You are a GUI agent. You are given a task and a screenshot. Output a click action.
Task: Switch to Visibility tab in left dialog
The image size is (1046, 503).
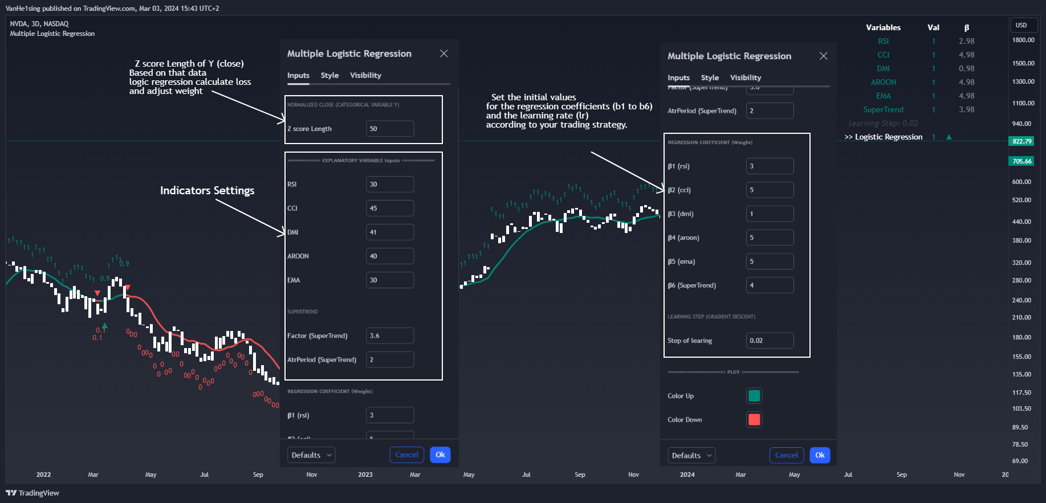[x=365, y=75]
